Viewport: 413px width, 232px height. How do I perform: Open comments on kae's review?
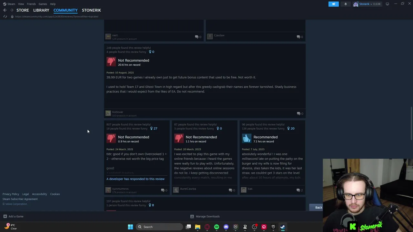pyautogui.click(x=300, y=190)
